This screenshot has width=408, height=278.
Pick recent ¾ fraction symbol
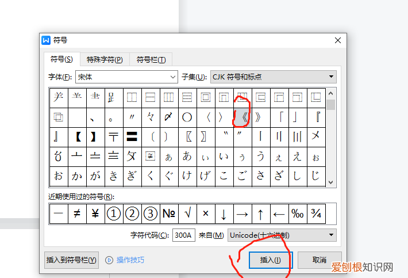coord(316,214)
